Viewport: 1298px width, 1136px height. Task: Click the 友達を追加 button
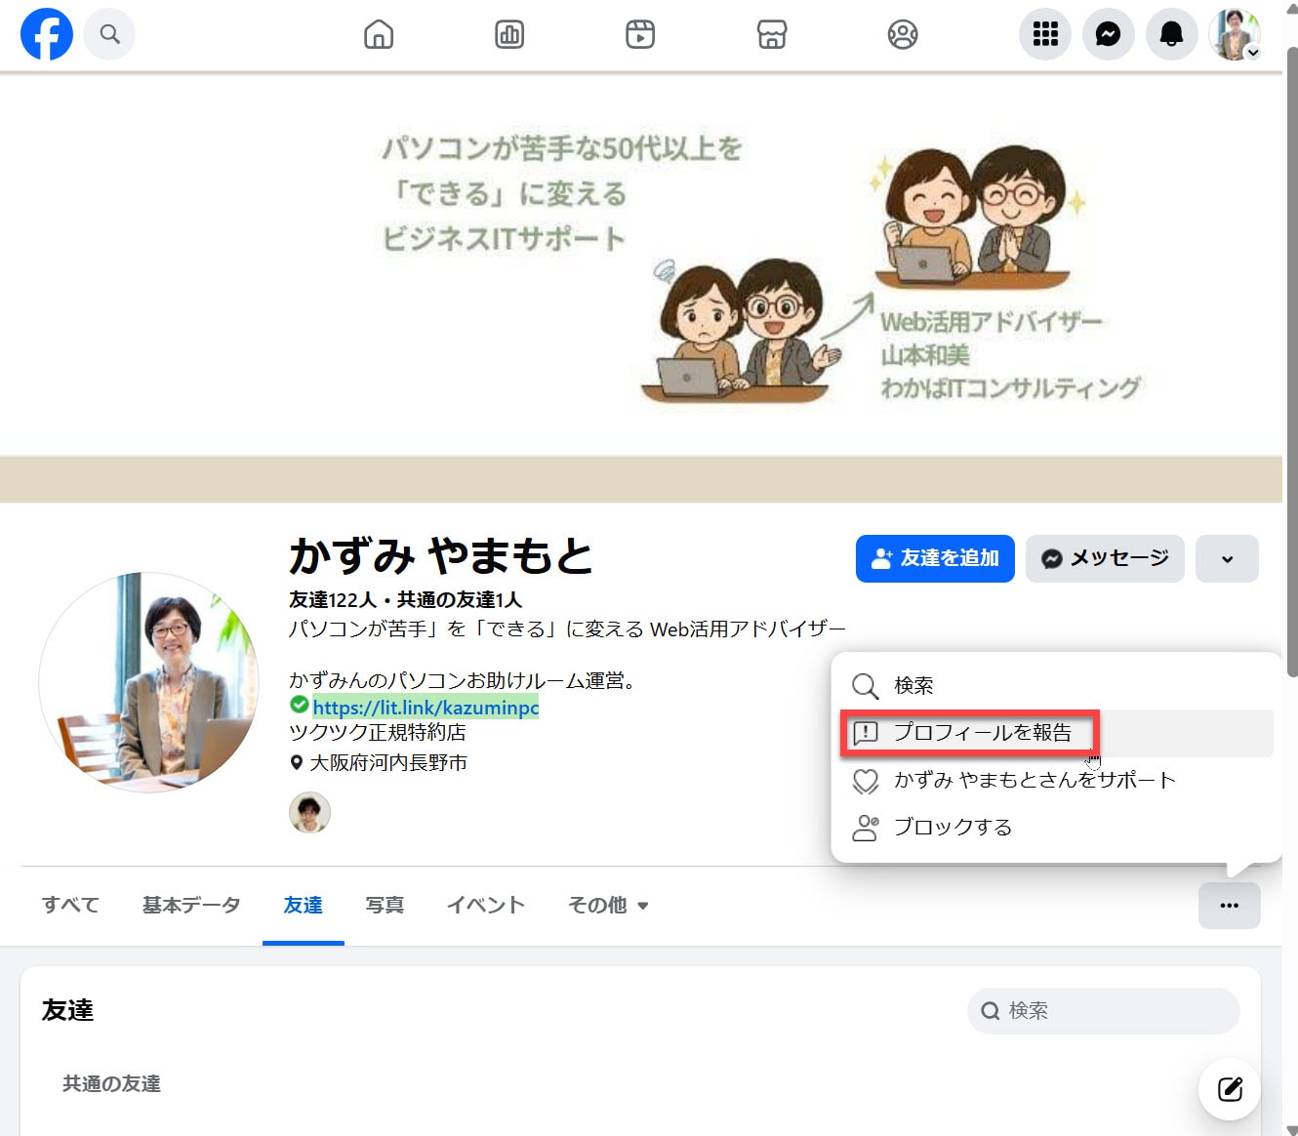pos(935,559)
